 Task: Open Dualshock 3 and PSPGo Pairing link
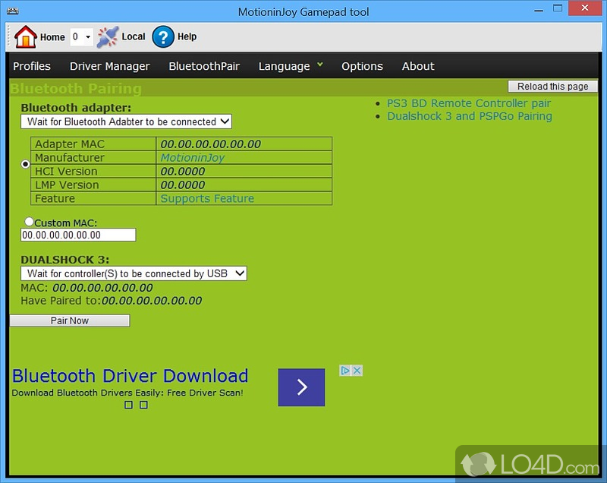pyautogui.click(x=470, y=116)
